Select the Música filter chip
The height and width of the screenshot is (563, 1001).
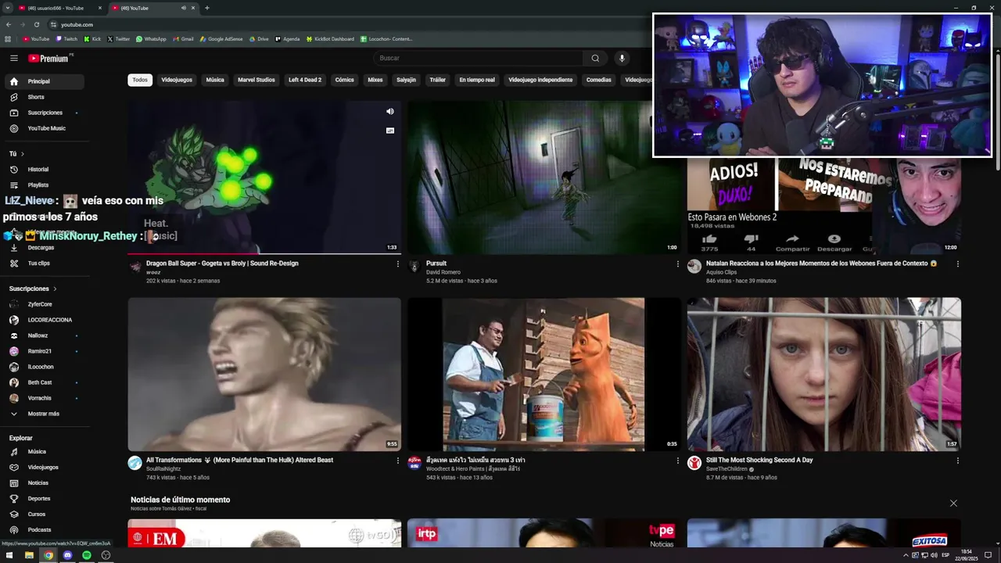point(215,80)
